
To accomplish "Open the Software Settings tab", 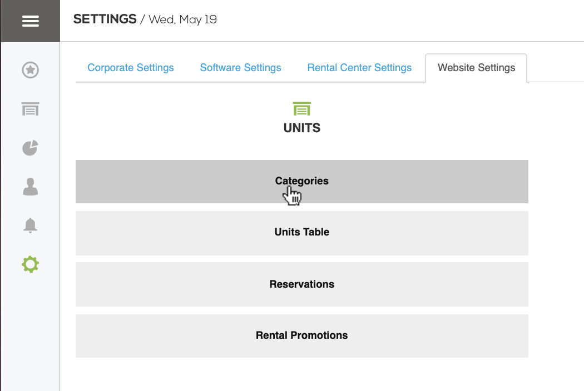I will click(x=240, y=67).
